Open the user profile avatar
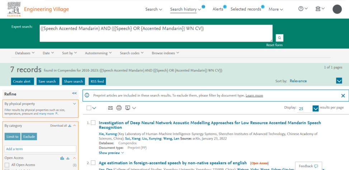Image resolution: width=349 pixels, height=170 pixels. click(337, 9)
